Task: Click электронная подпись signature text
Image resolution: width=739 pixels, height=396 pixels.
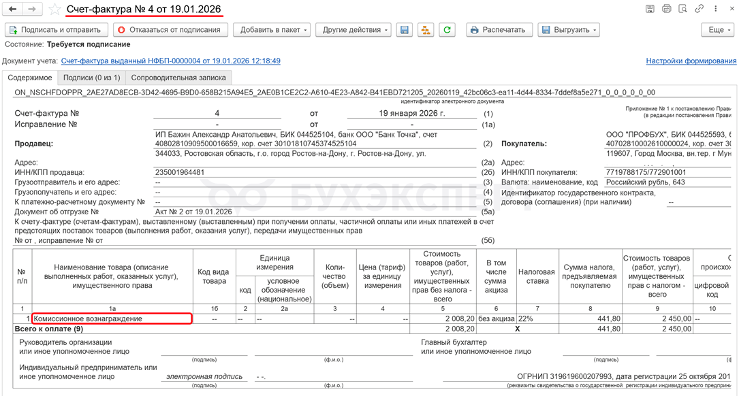Action: click(204, 377)
